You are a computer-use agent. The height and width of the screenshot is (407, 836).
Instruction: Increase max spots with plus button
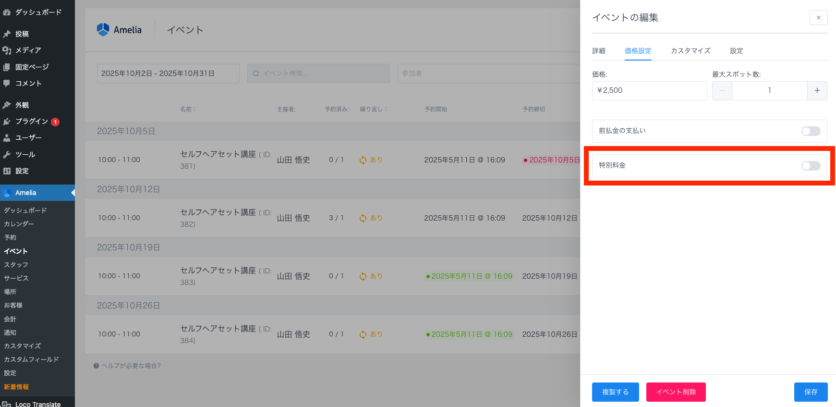[817, 90]
